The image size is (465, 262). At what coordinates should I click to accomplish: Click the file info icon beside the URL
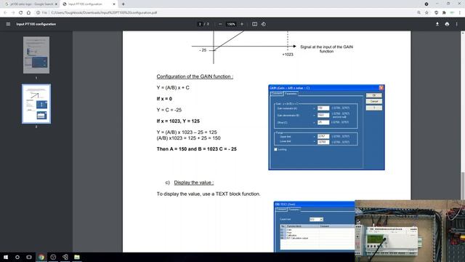[x=38, y=12]
